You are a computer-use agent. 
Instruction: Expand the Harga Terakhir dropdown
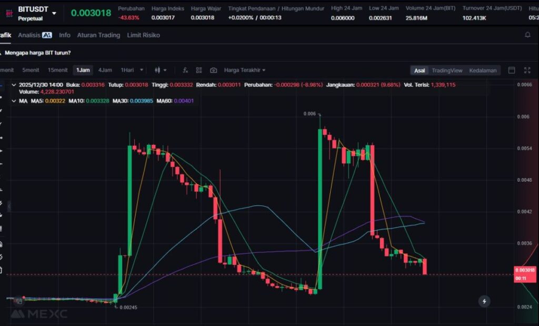[245, 70]
